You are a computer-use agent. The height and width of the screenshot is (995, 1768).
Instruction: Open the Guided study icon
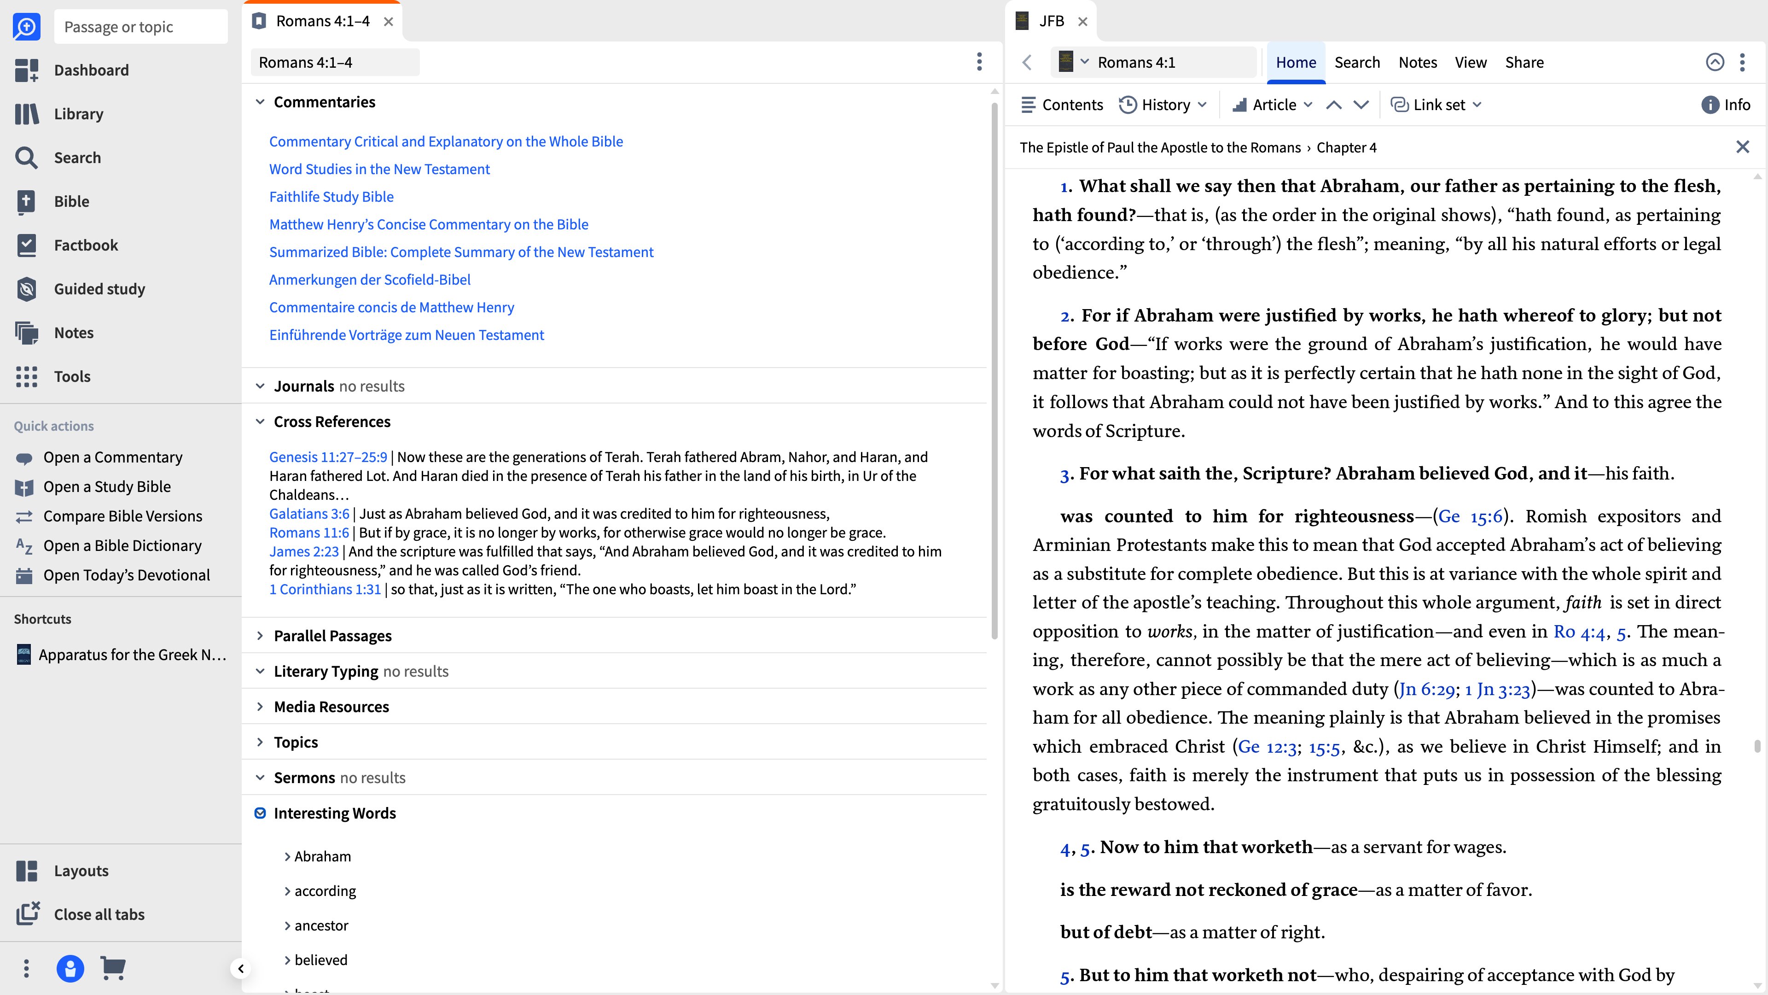(26, 289)
